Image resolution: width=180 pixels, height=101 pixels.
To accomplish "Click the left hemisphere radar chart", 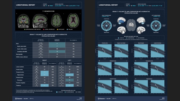I will click(156, 26).
